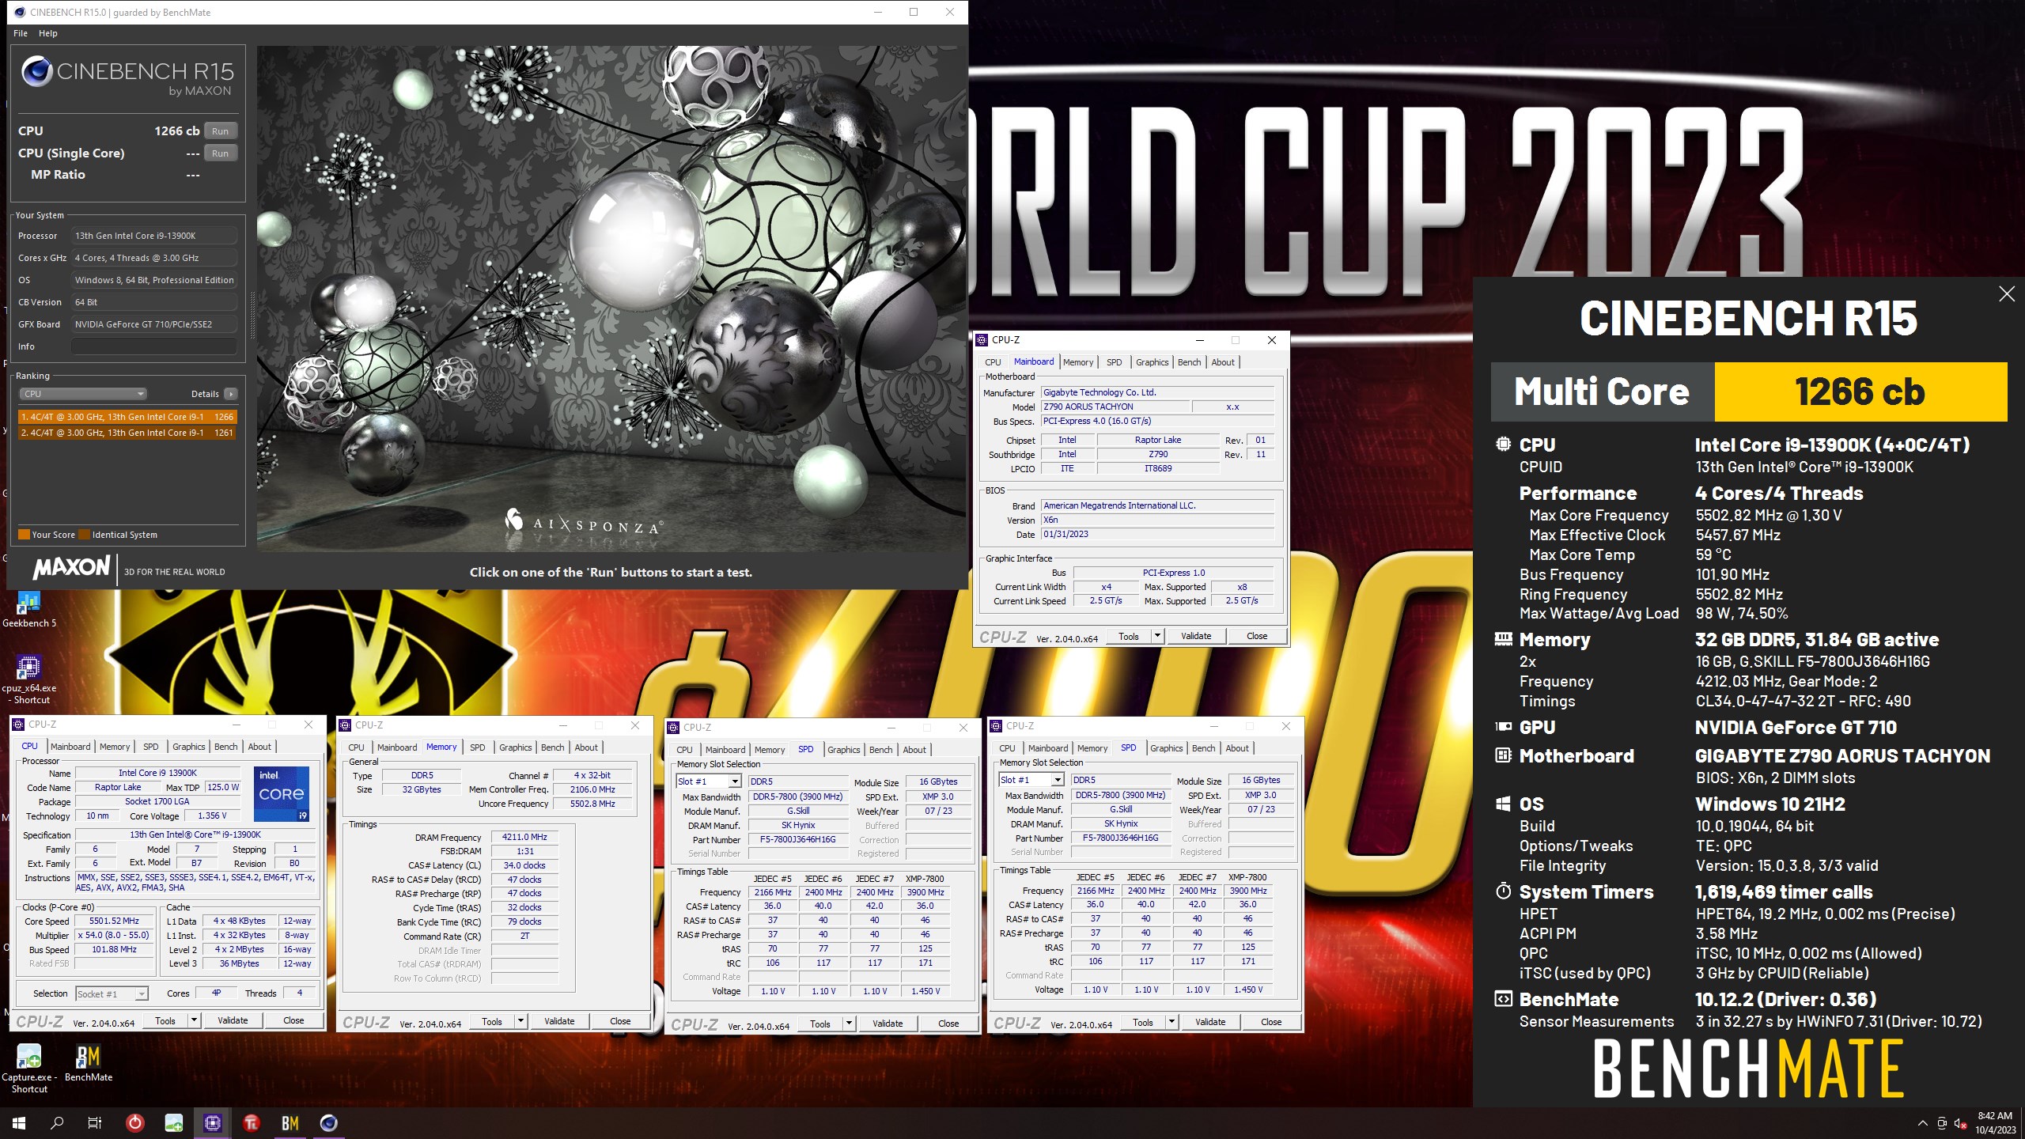Click the red power button taskbar icon
The height and width of the screenshot is (1139, 2025).
click(135, 1122)
